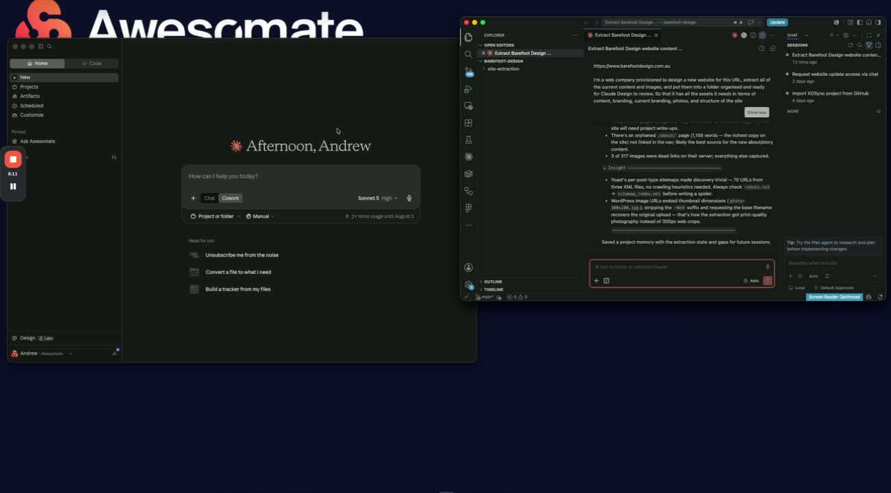Toggle the sidebar in Claude desktop app

[x=41, y=47]
